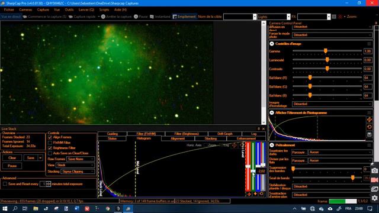Open Soustraire les darks Aucun dropdown
Image resolution: width=379 pixels, height=213 pixels.
click(341, 153)
